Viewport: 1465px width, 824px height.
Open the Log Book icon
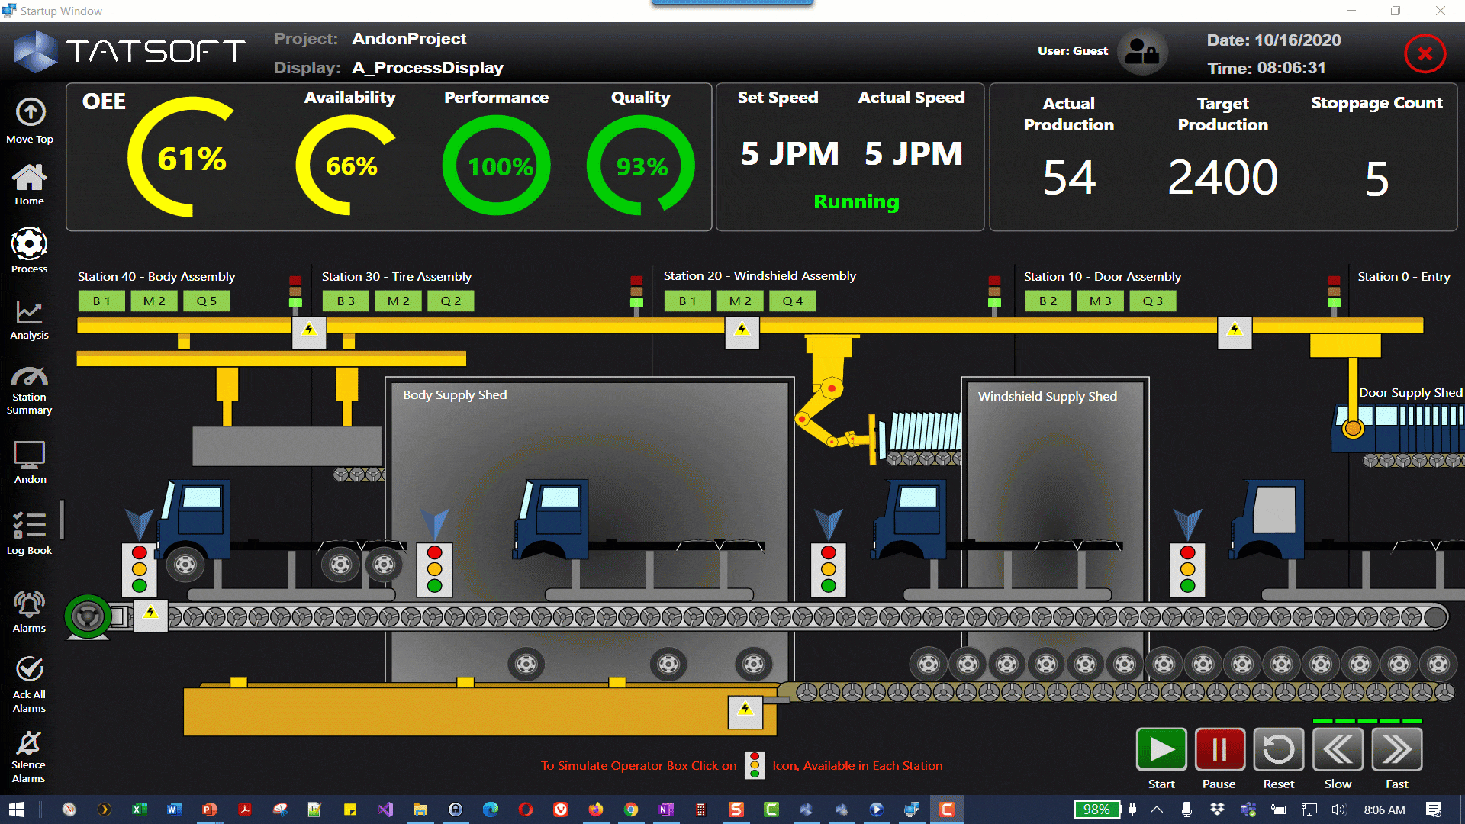pos(29,526)
